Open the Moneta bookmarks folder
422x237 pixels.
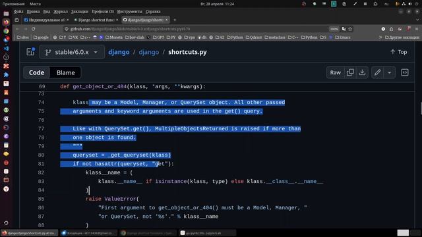[114, 38]
